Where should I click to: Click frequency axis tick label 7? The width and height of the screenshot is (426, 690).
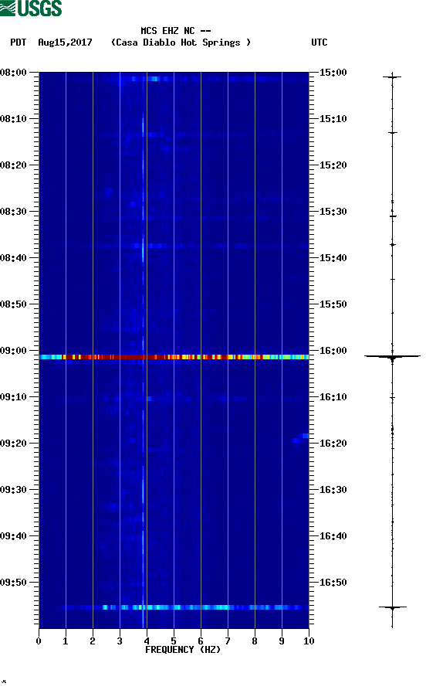click(228, 641)
